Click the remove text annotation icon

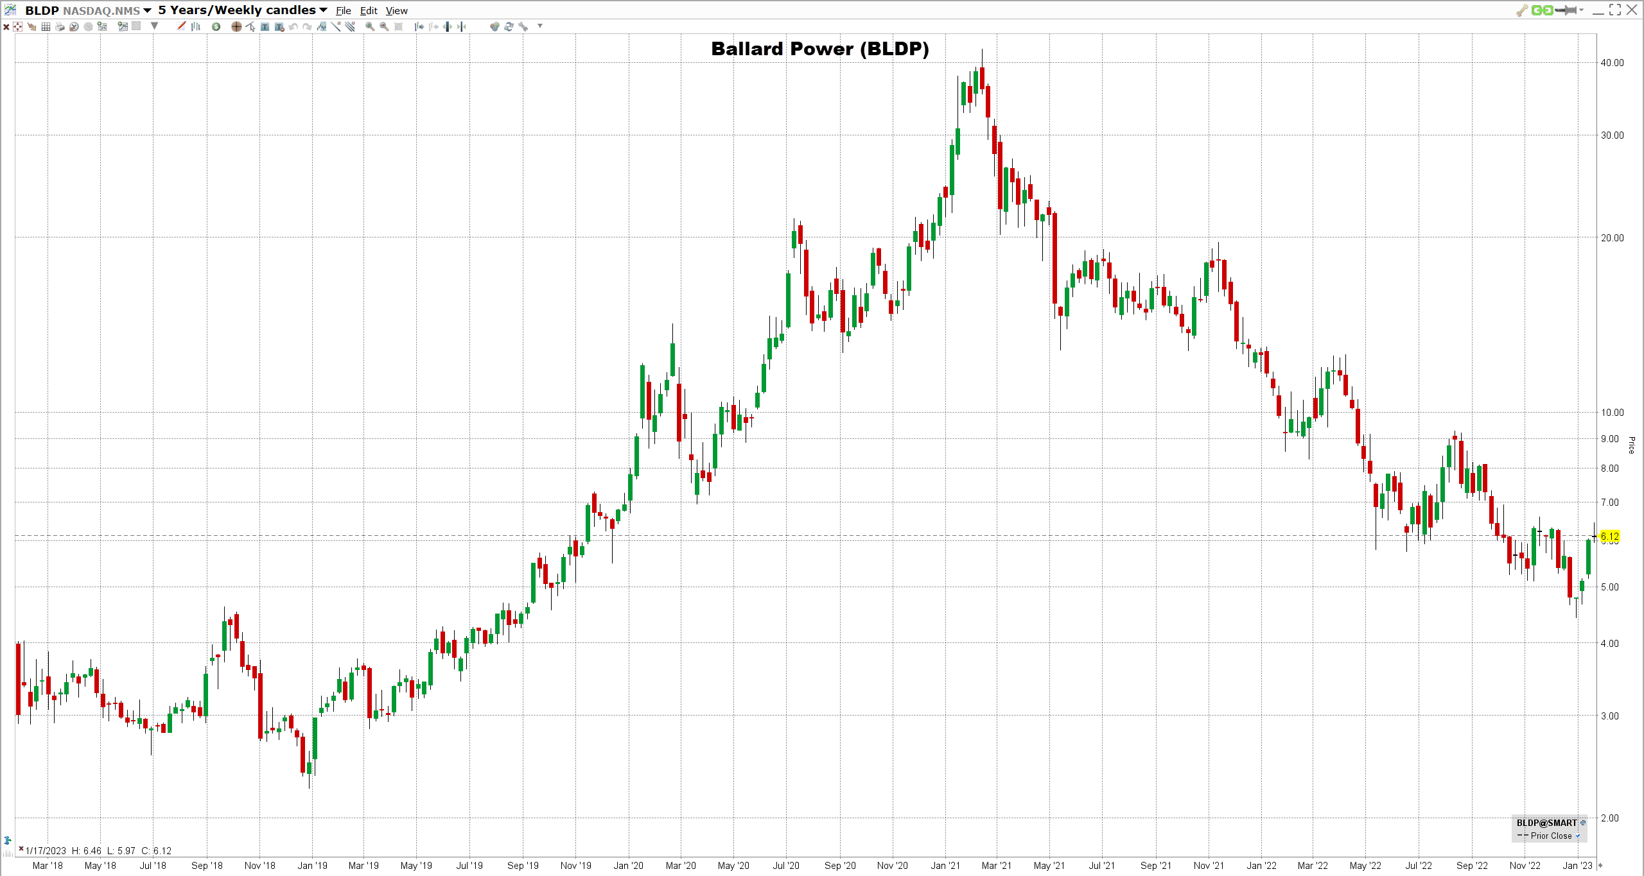click(x=279, y=27)
